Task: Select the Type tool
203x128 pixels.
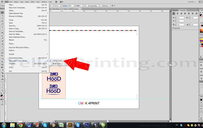Action: pos(2,27)
